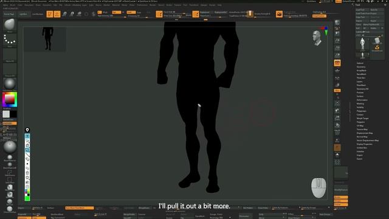389x219 pixels.
Task: Open the Help menu
Action: pyautogui.click(x=219, y=5)
